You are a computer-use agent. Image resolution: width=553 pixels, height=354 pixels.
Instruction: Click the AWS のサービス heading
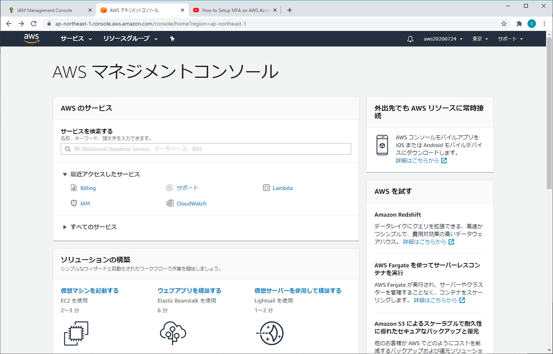(x=87, y=108)
